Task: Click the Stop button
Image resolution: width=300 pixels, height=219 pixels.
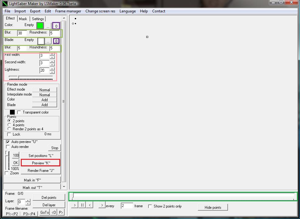Action: pyautogui.click(x=55, y=148)
